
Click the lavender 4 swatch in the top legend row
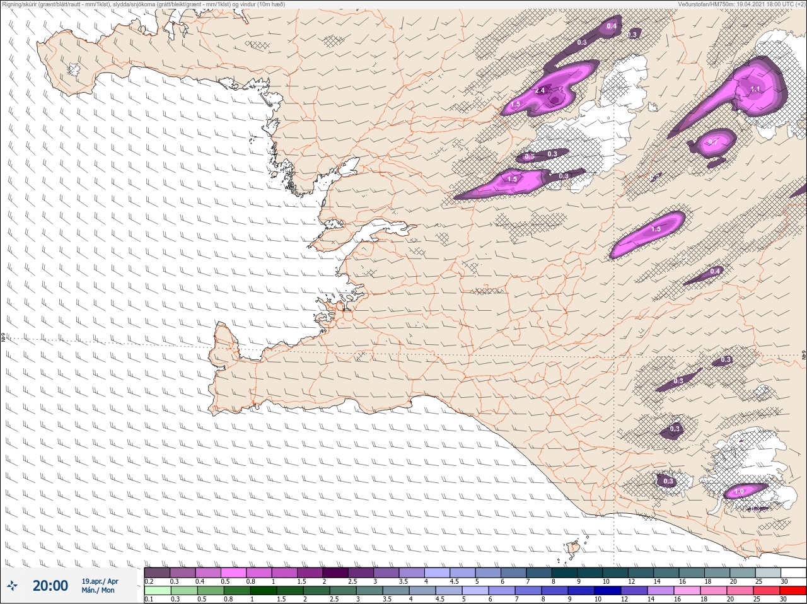pos(438,572)
